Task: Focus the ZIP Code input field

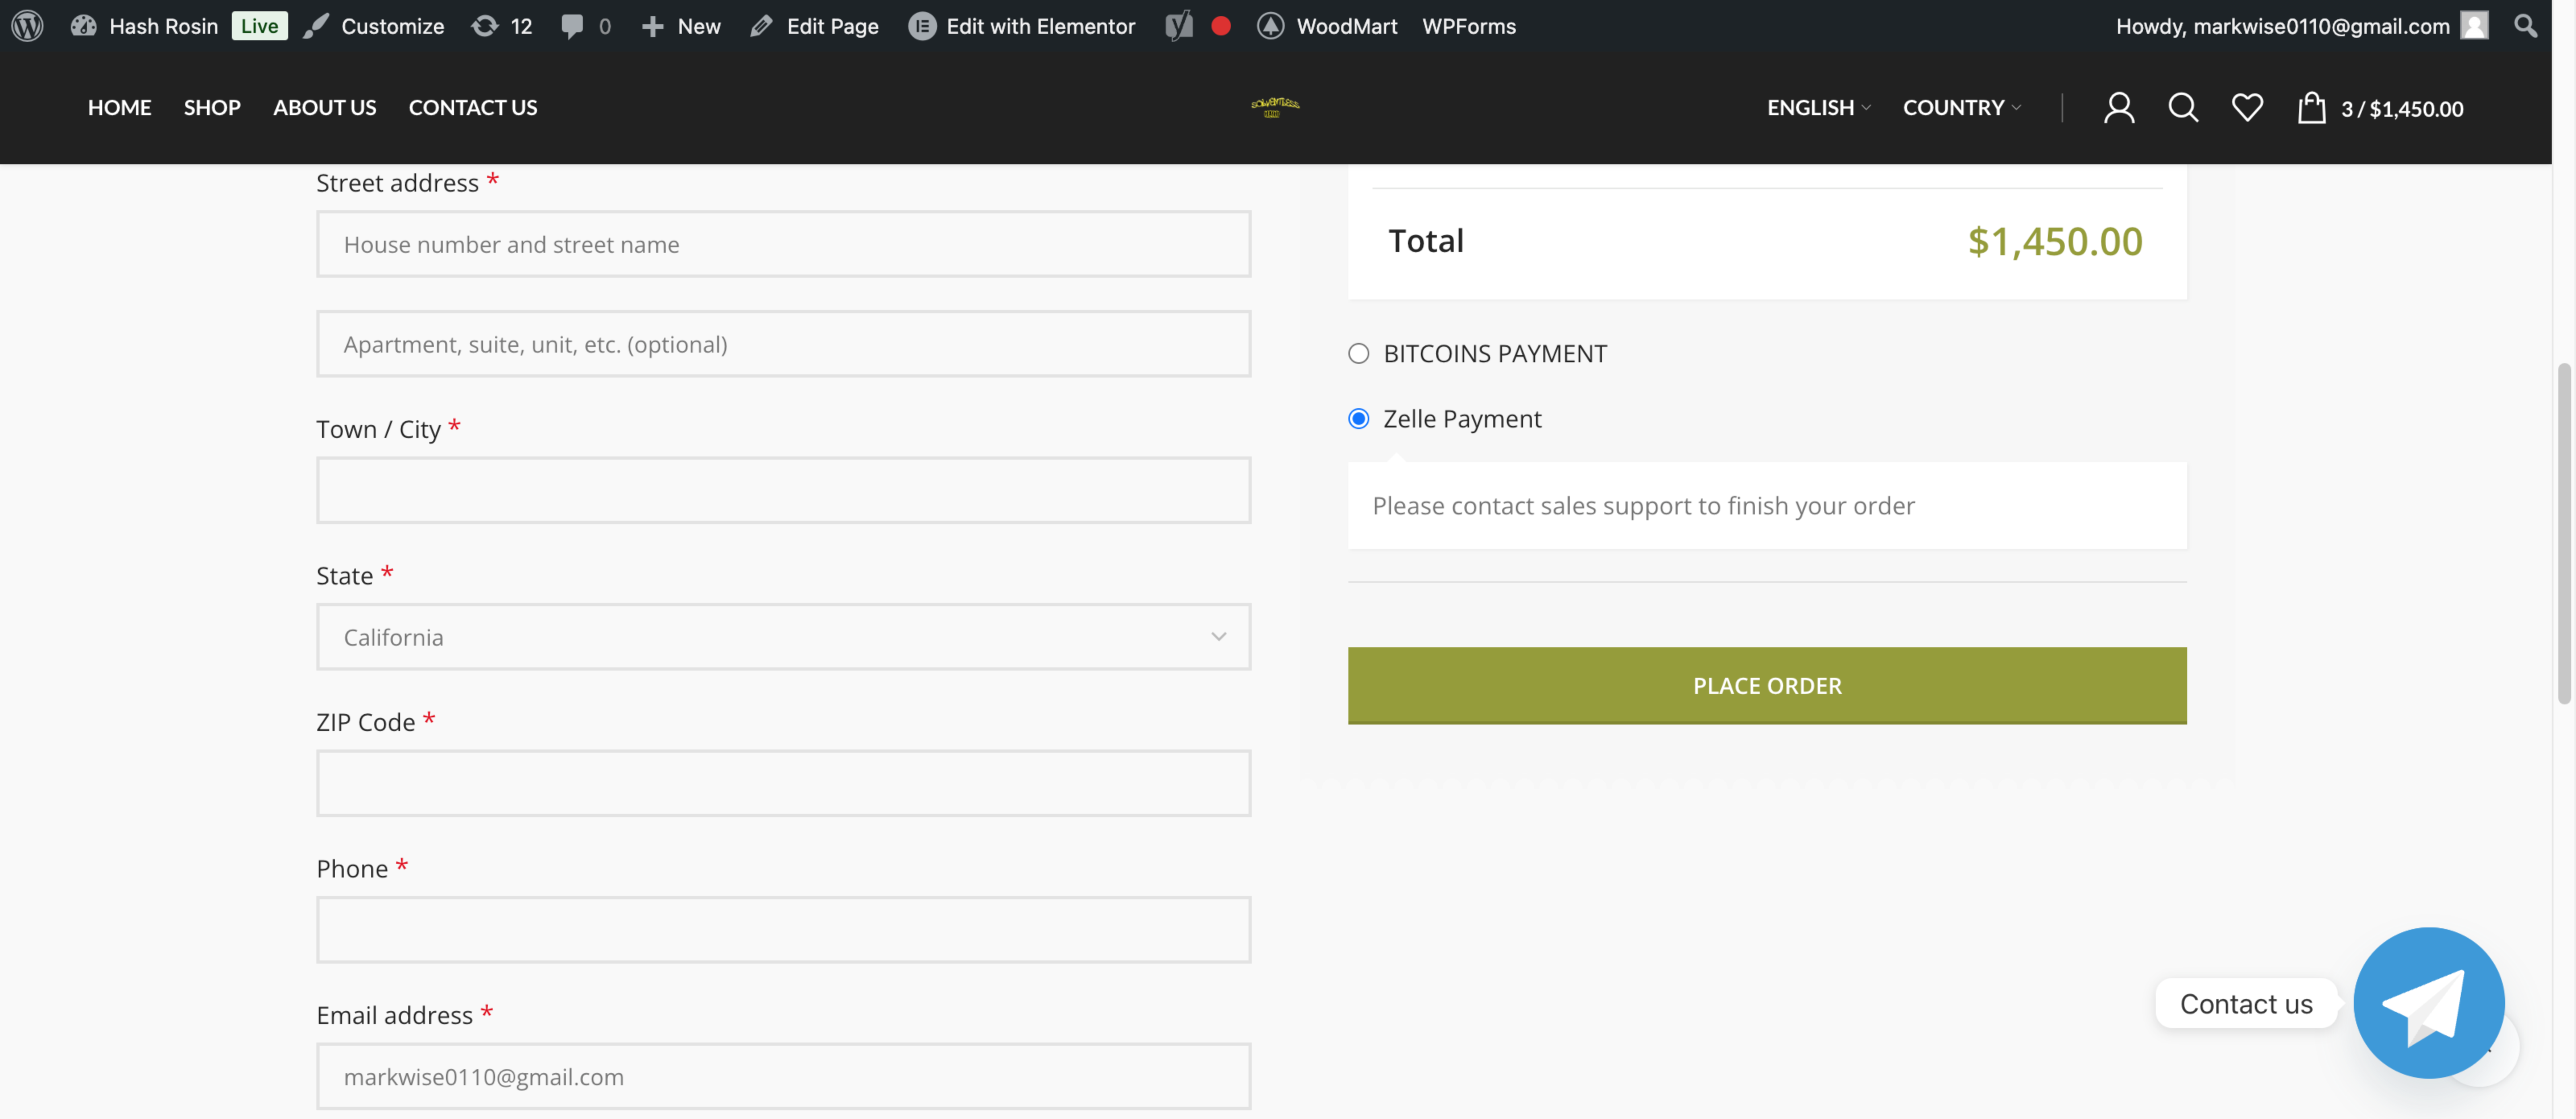Action: [784, 783]
